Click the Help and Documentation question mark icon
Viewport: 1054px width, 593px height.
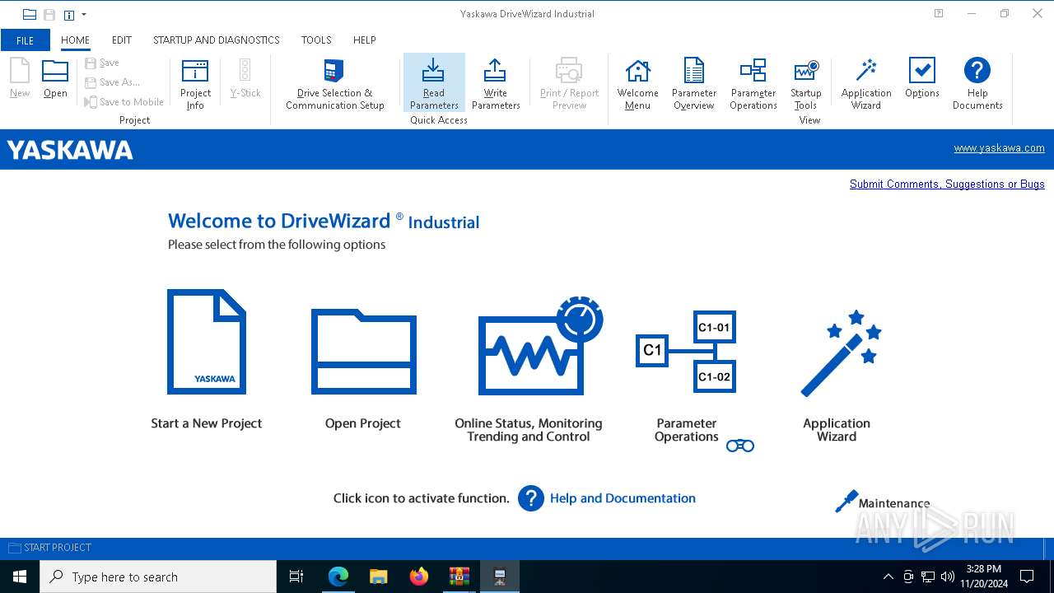click(x=531, y=498)
